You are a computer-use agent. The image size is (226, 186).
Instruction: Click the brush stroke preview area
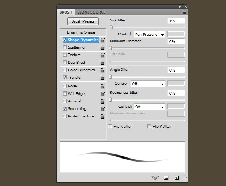(x=122, y=157)
